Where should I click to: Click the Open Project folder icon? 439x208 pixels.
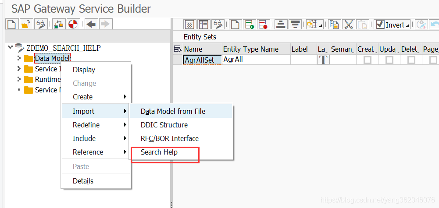(x=26, y=25)
